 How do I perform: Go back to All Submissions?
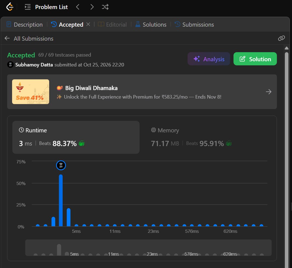(29, 38)
